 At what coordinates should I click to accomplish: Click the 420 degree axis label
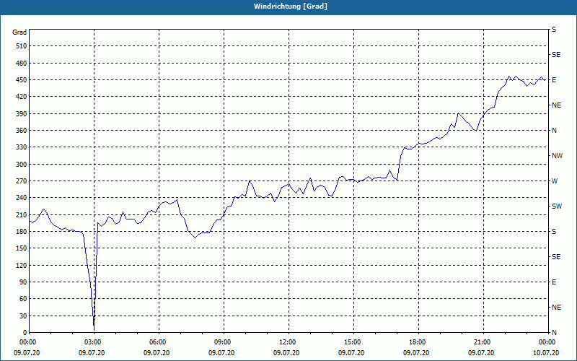[x=22, y=97]
